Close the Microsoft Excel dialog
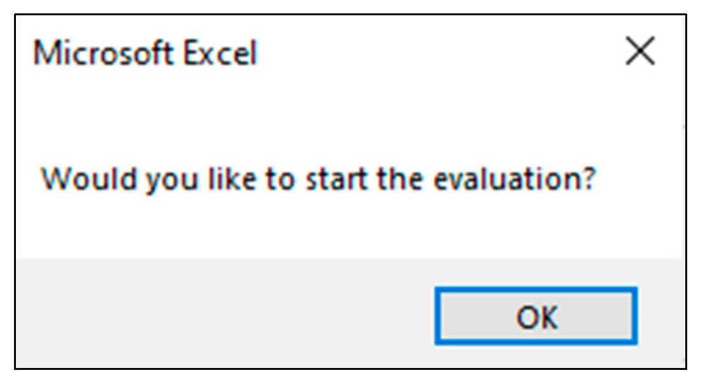Image resolution: width=705 pixels, height=389 pixels. pyautogui.click(x=639, y=52)
